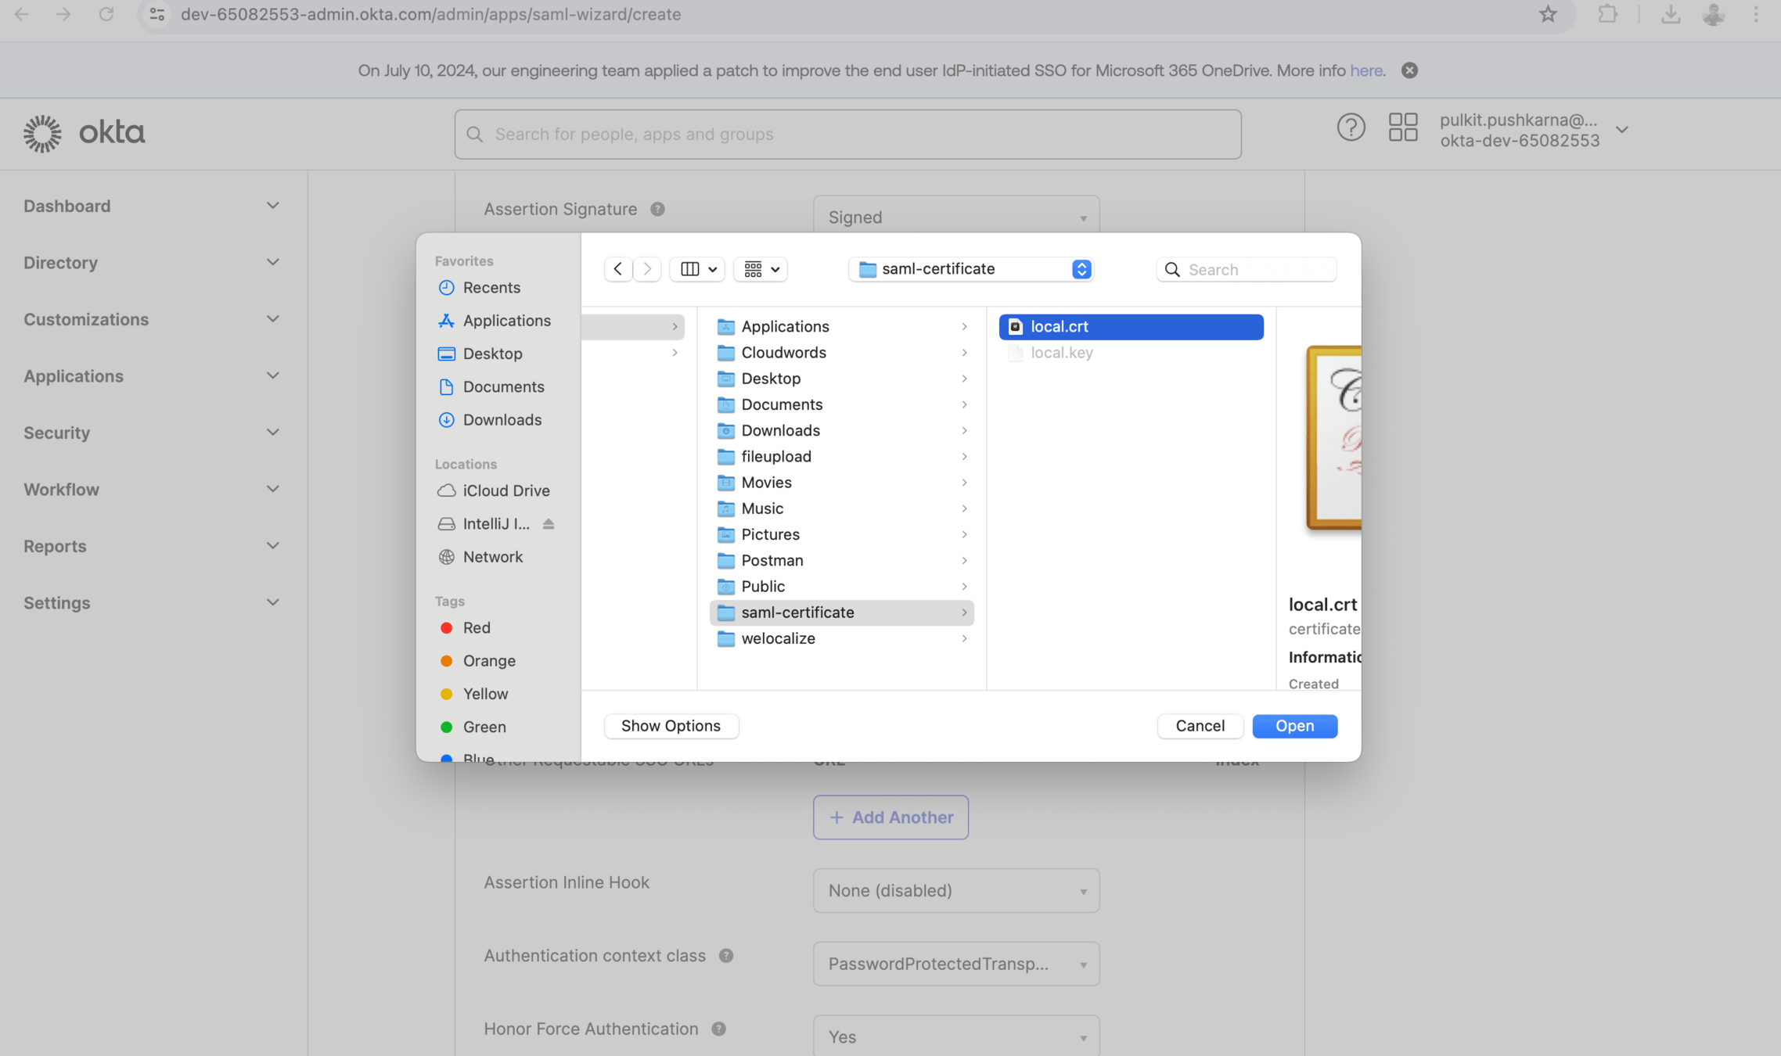Open the column view switcher in dialog
The width and height of the screenshot is (1781, 1056).
coord(697,269)
